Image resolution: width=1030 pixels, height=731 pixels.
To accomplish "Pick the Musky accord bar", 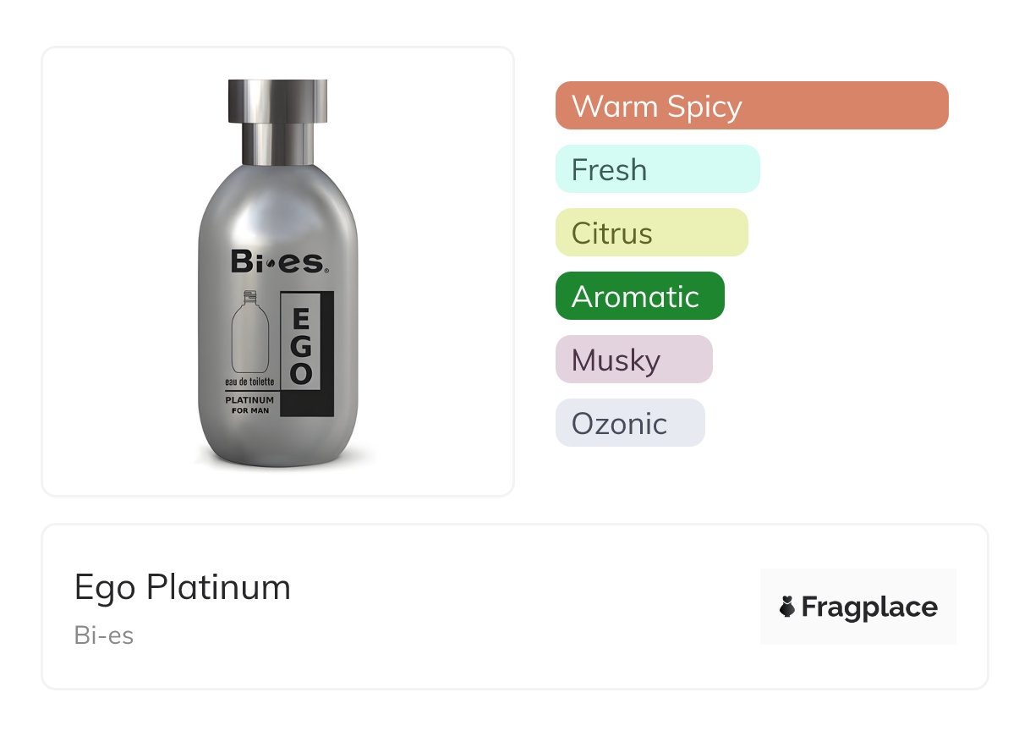I will click(633, 360).
